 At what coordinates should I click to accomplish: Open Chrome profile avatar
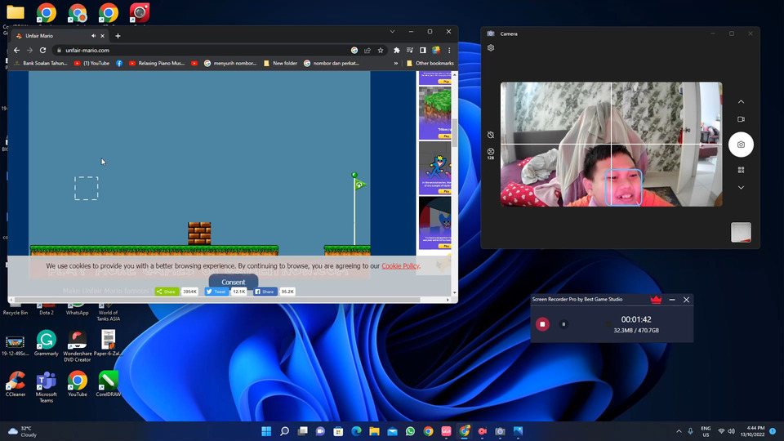pyautogui.click(x=436, y=50)
